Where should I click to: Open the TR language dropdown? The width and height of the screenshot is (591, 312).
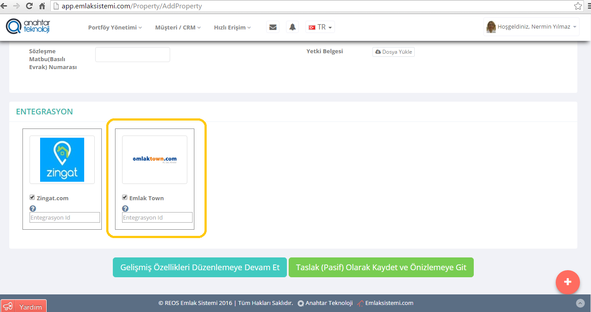tap(320, 27)
